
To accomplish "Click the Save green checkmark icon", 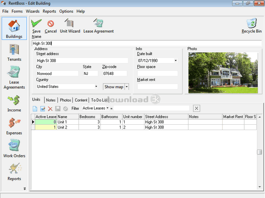I will [x=36, y=24].
